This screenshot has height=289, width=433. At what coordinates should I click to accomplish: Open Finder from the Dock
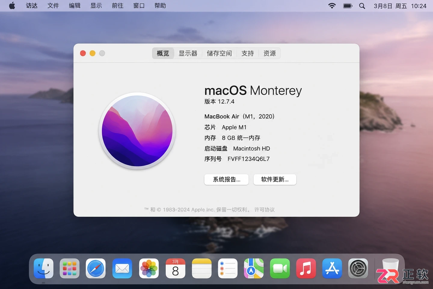(44, 268)
